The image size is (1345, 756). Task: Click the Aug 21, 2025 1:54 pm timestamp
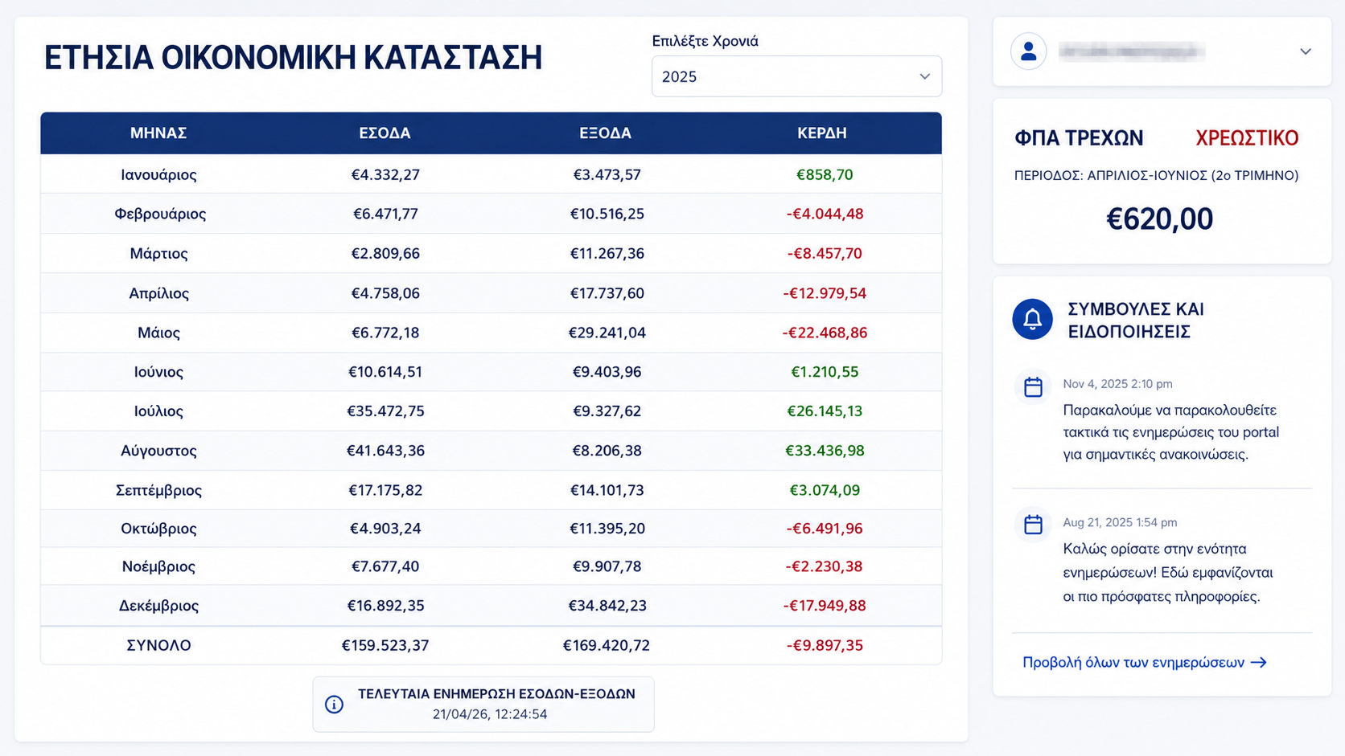[x=1120, y=522]
